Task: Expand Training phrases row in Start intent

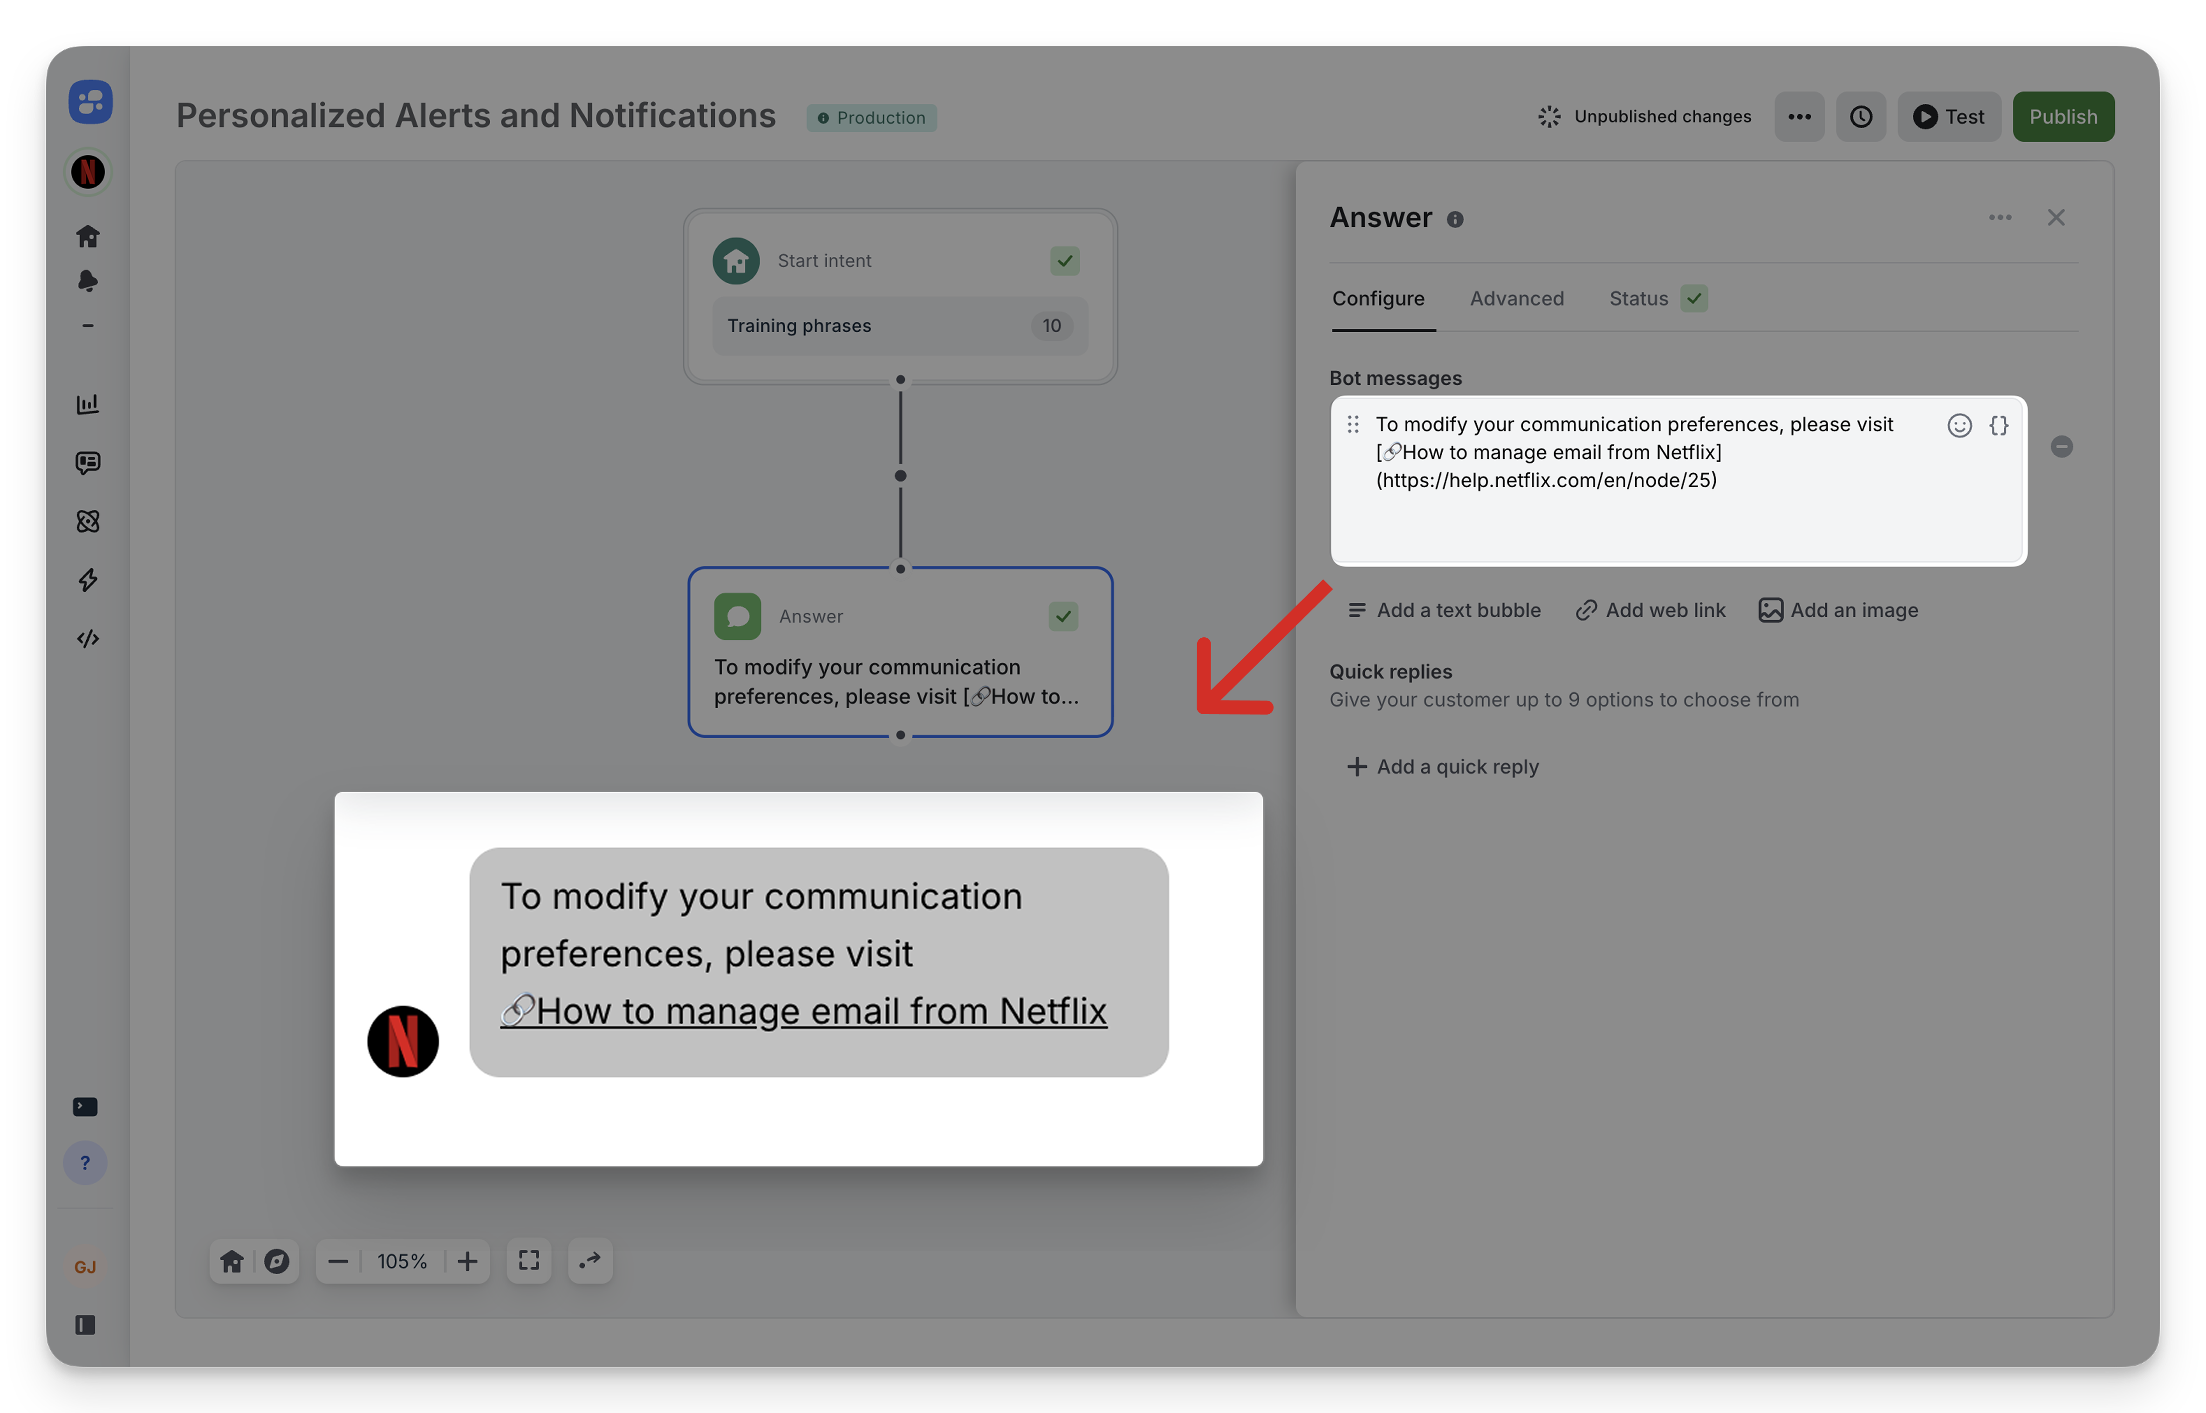Action: [x=899, y=326]
